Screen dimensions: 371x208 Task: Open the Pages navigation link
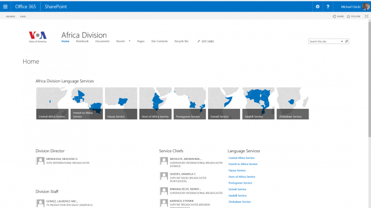[x=141, y=41]
